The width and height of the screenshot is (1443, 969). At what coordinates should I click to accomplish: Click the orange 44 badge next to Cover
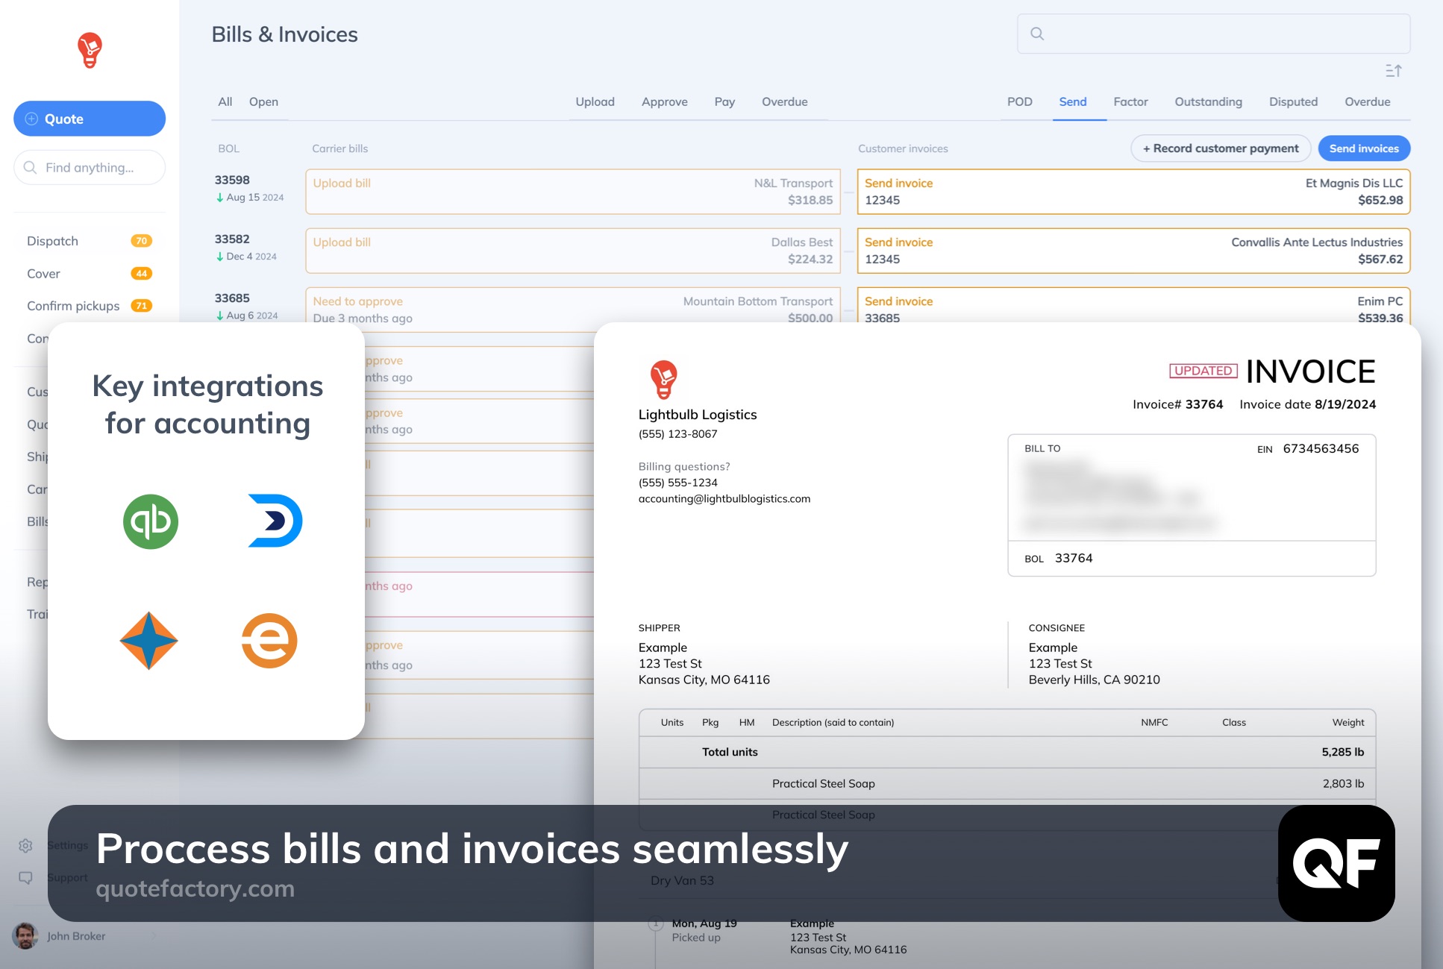[x=142, y=274]
